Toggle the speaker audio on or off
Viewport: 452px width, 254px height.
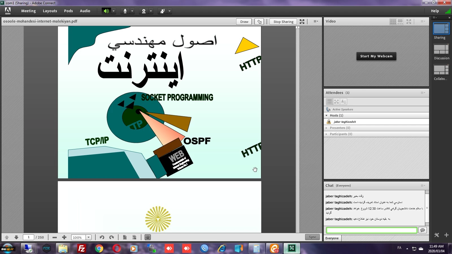point(106,11)
